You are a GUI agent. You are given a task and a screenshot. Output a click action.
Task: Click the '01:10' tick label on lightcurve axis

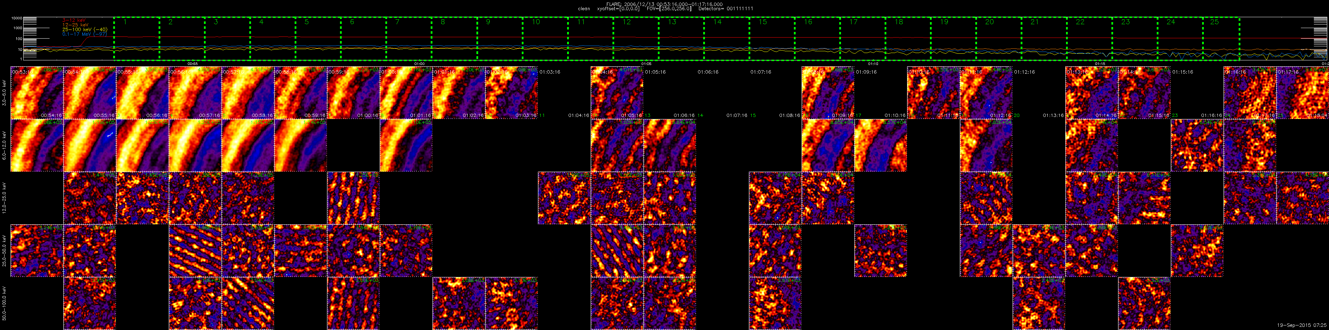point(873,63)
